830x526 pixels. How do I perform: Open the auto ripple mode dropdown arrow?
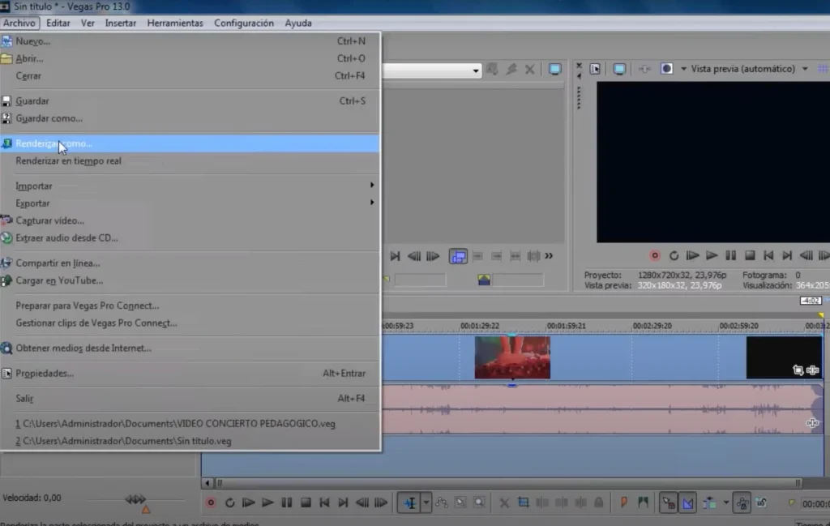point(725,502)
